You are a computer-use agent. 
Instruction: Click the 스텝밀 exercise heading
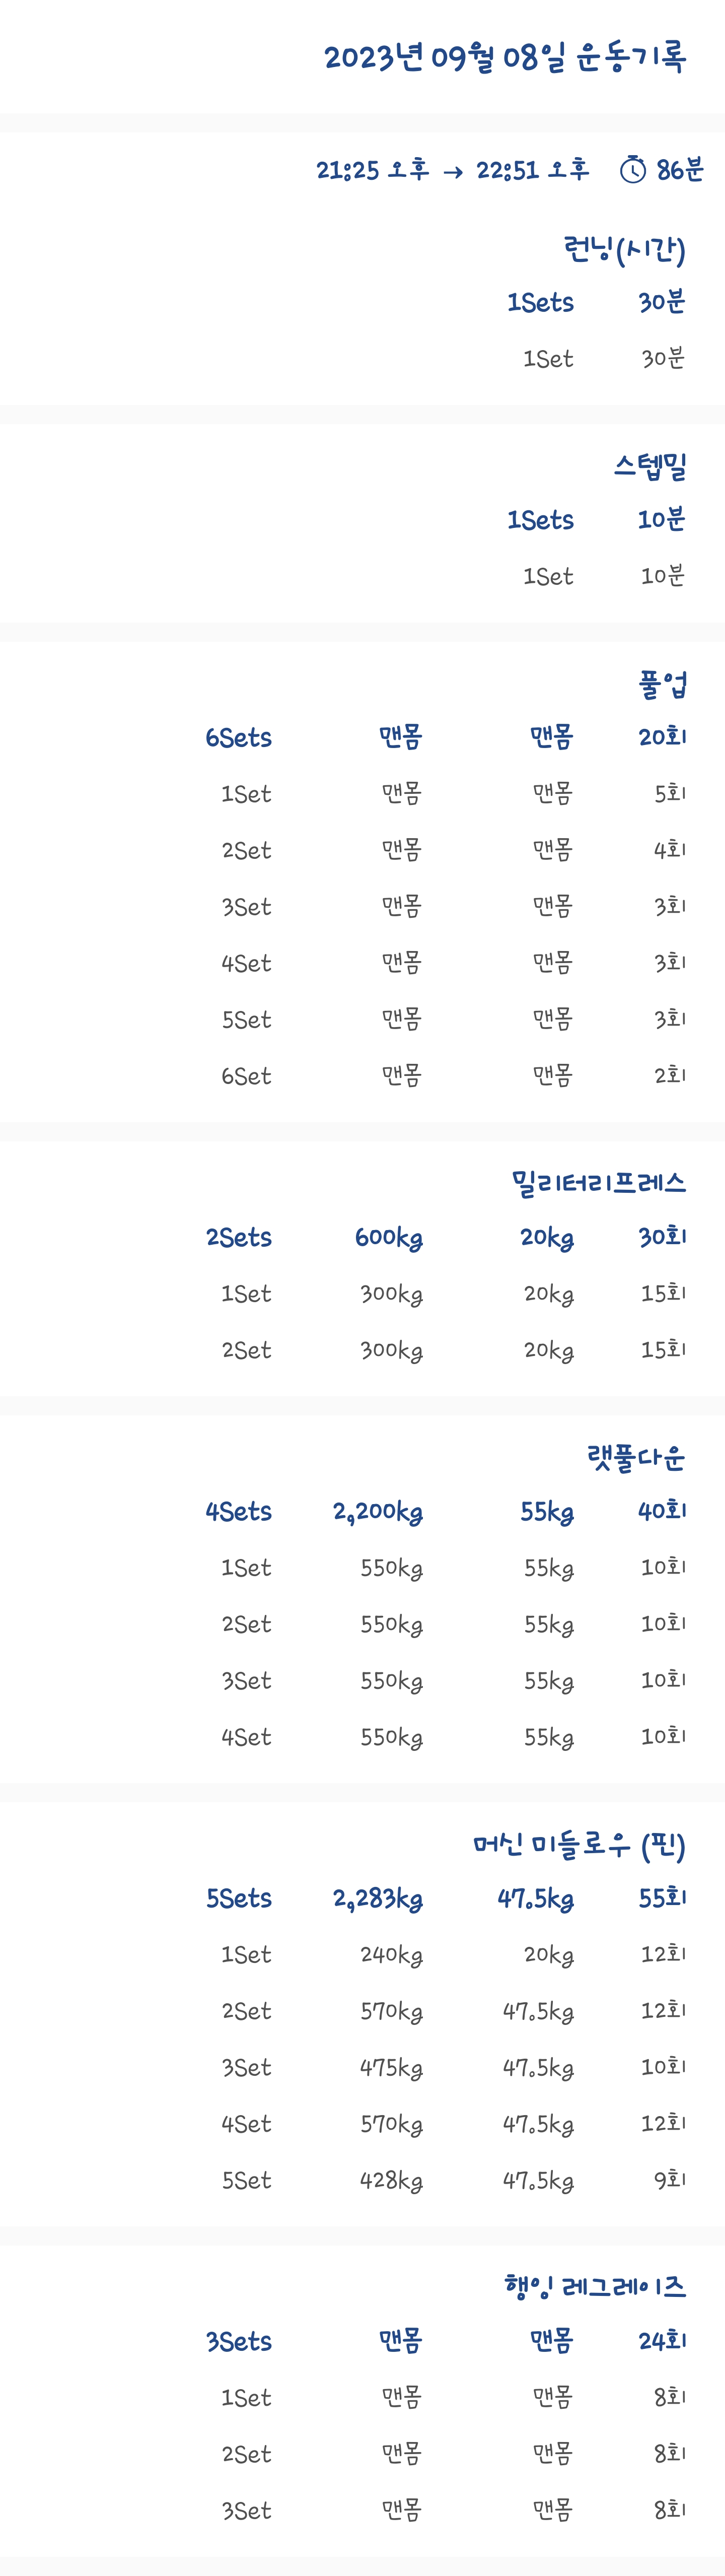click(651, 465)
